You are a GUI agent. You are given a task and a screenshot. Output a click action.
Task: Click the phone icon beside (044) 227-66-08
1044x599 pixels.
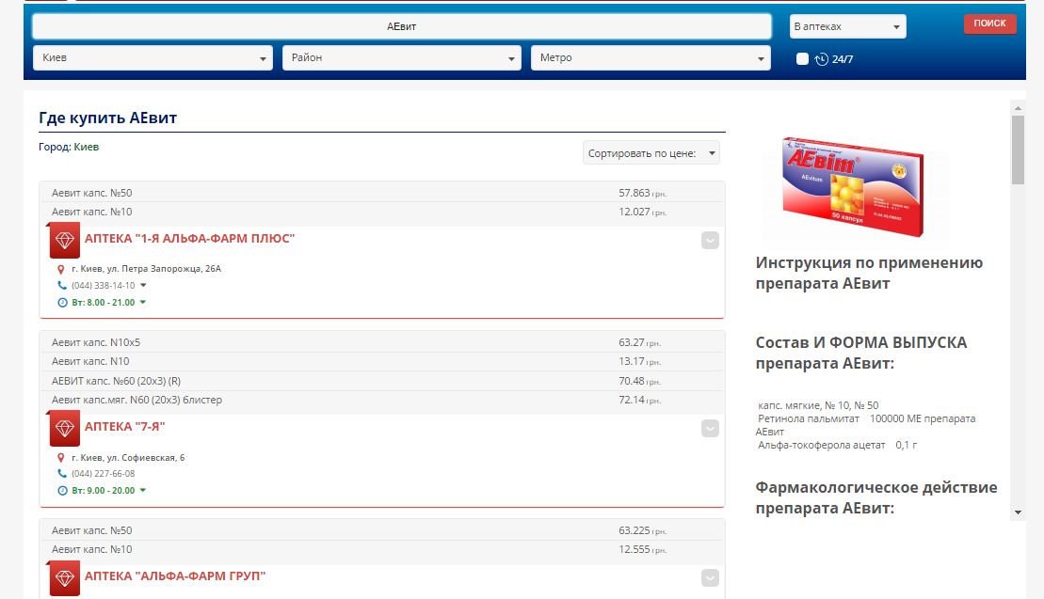coord(62,473)
